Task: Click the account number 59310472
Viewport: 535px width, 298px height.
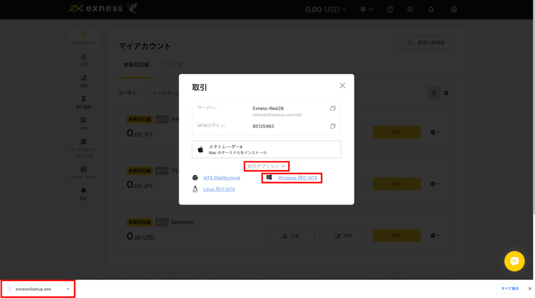Action: [182, 222]
